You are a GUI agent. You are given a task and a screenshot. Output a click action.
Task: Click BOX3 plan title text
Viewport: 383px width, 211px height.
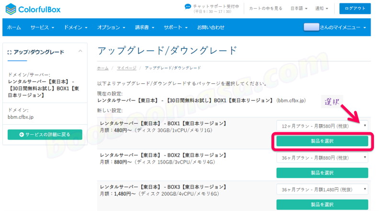coord(163,187)
